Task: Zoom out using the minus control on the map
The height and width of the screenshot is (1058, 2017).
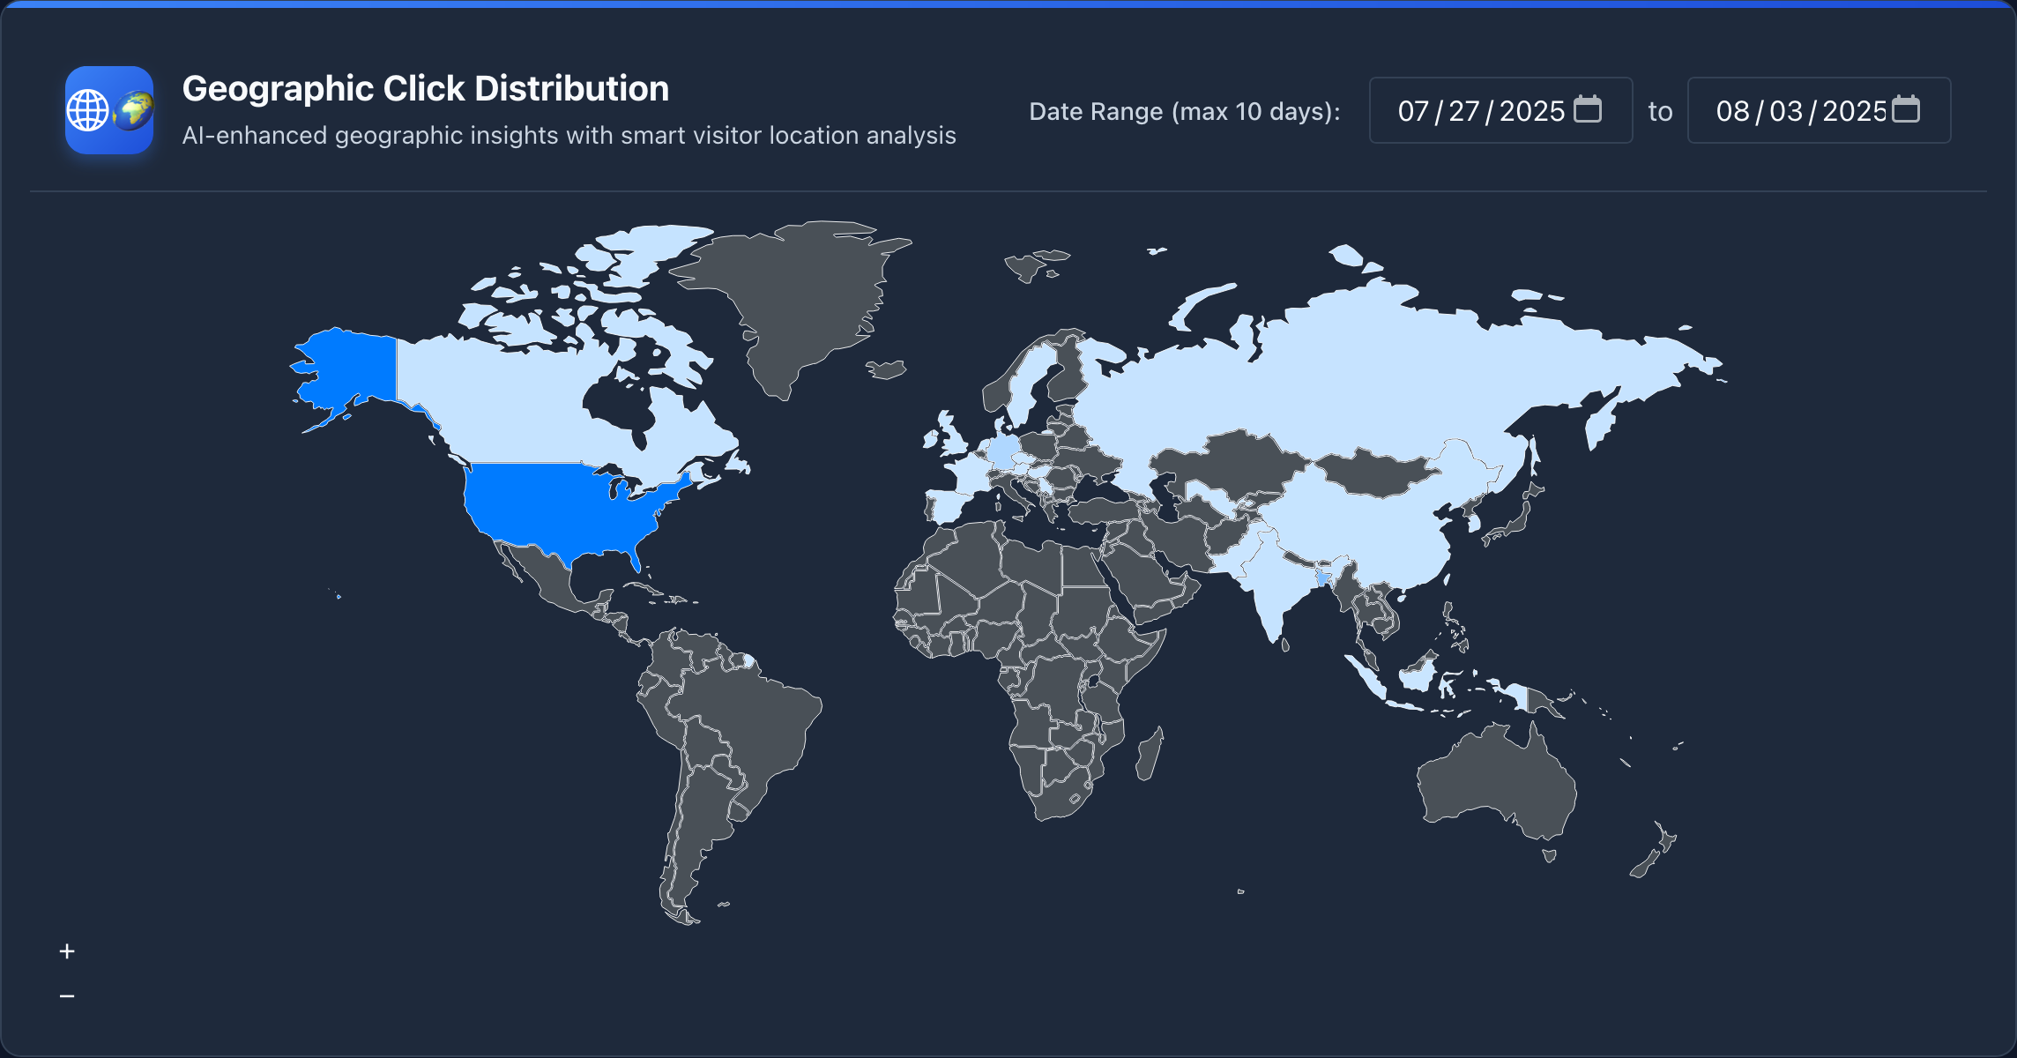Action: pos(66,995)
